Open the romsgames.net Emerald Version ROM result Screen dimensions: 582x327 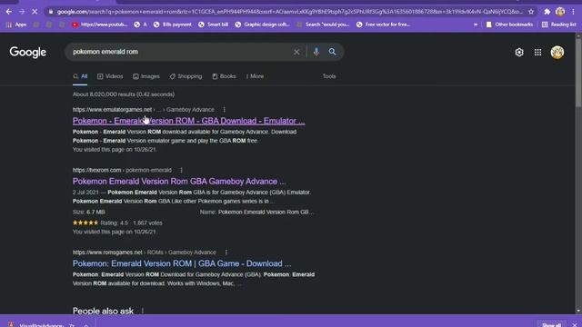click(182, 263)
